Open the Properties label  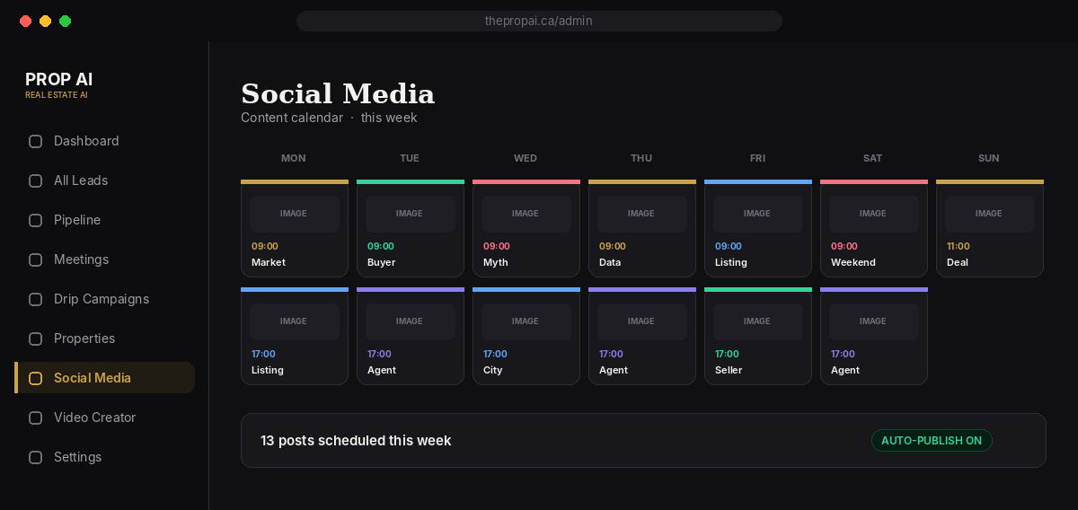click(x=84, y=339)
